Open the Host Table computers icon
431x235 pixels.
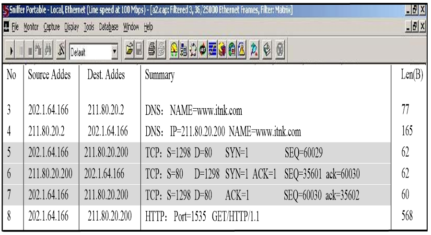pos(183,50)
